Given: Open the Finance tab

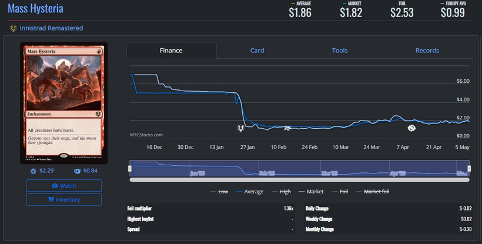Looking at the screenshot, I should click(x=171, y=51).
